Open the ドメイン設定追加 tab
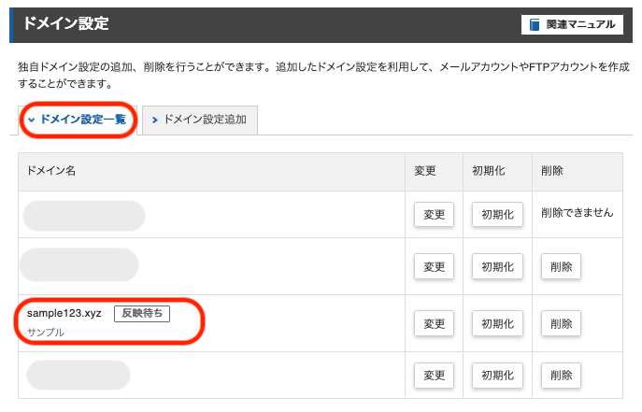Viewport: 642px width, 412px height. [200, 120]
